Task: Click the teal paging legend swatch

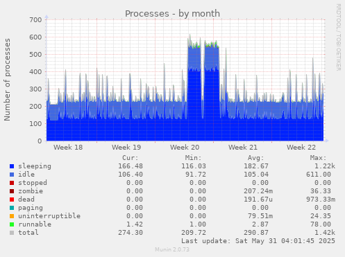Action: coord(12,208)
